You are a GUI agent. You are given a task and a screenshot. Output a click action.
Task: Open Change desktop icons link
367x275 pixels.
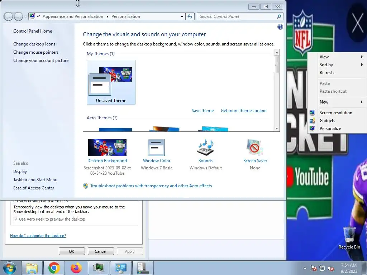34,44
